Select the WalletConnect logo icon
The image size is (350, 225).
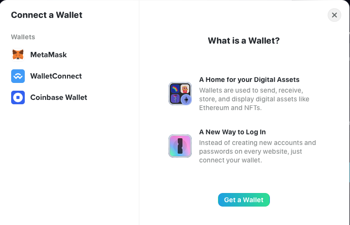tap(18, 76)
